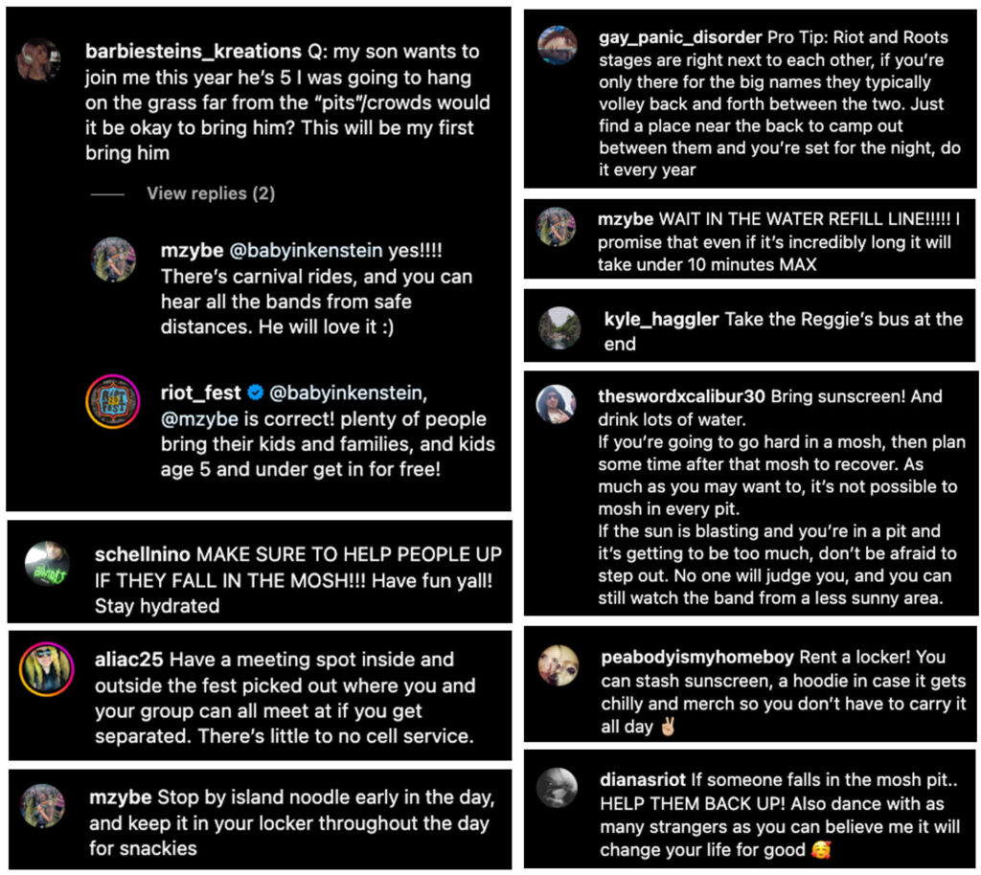Open theswordxcalibur30's avatar
The width and height of the screenshot is (981, 875).
[x=556, y=405]
